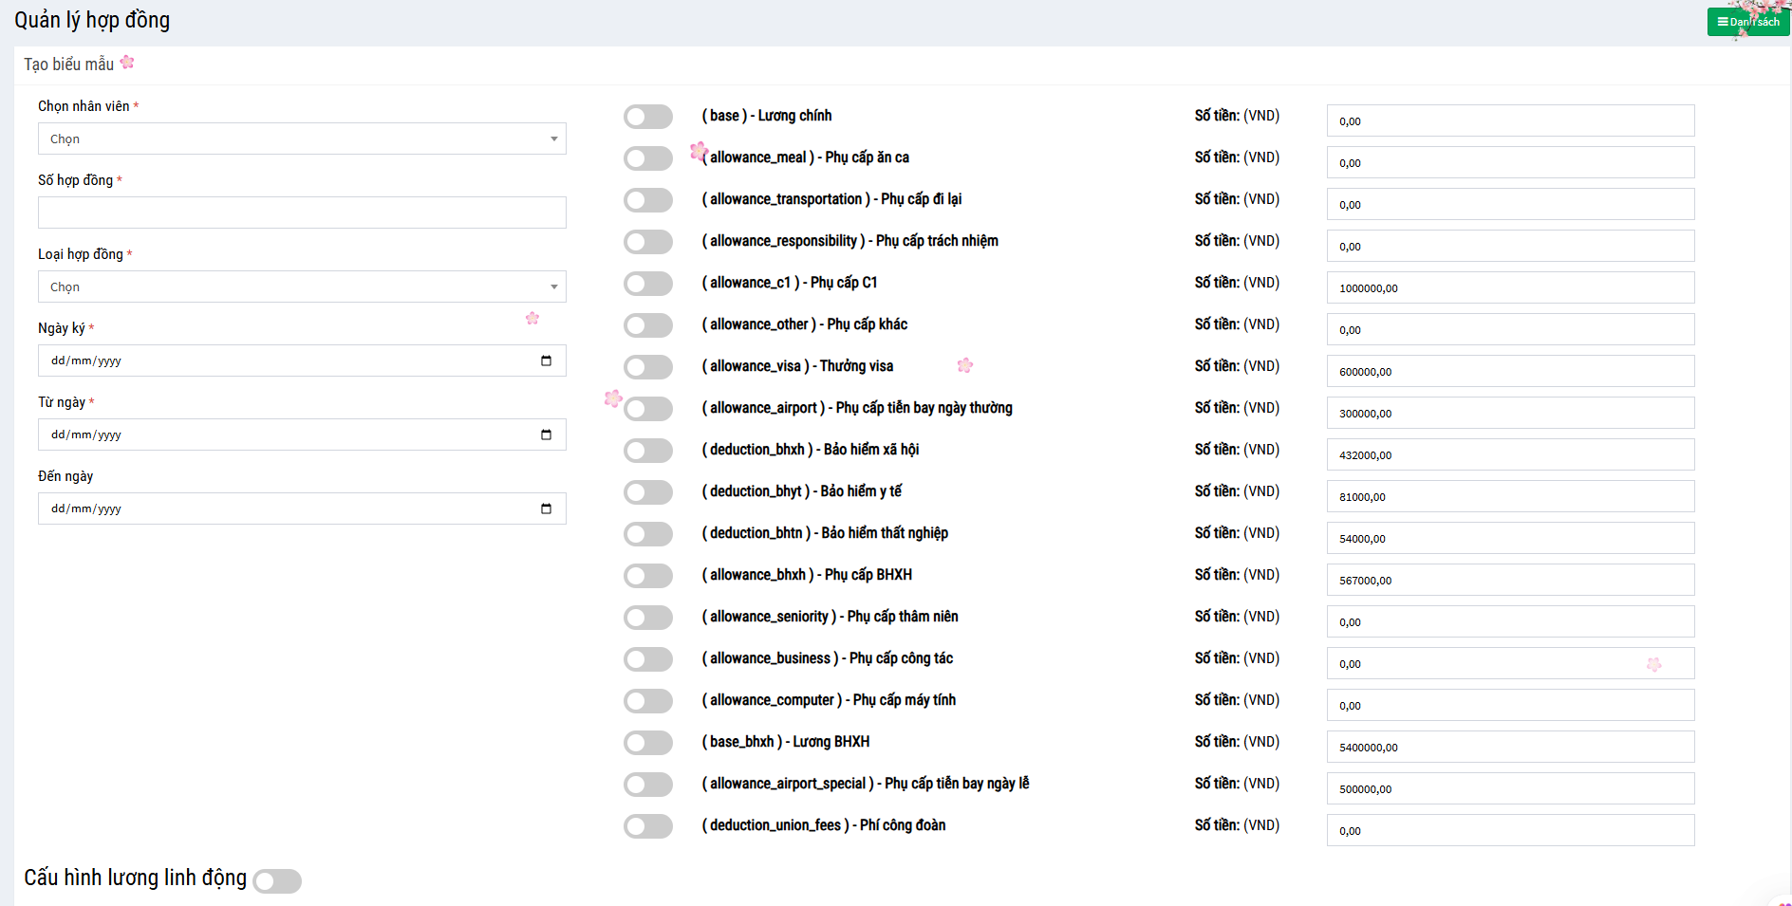The height and width of the screenshot is (906, 1792).
Task: Toggle Phụ cấp ăn ca allowance
Action: click(648, 158)
